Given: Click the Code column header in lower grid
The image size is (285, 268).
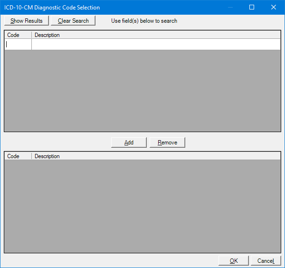Looking at the screenshot, I should 18,156.
